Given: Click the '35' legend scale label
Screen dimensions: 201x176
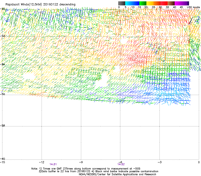Looking at the screenshot, I should coord(167,7).
